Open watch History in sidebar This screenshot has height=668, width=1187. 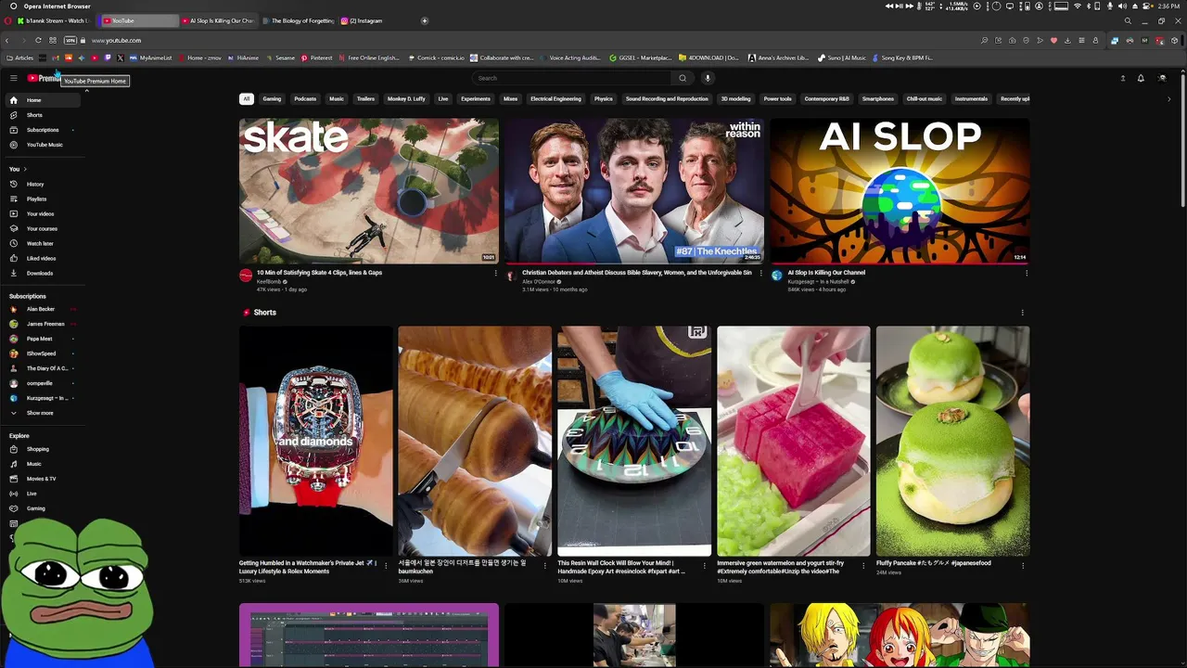pyautogui.click(x=42, y=184)
